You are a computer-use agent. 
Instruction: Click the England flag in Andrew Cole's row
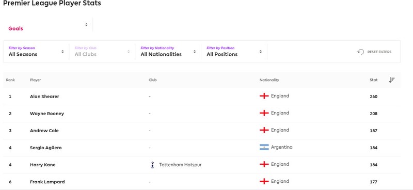(x=264, y=130)
